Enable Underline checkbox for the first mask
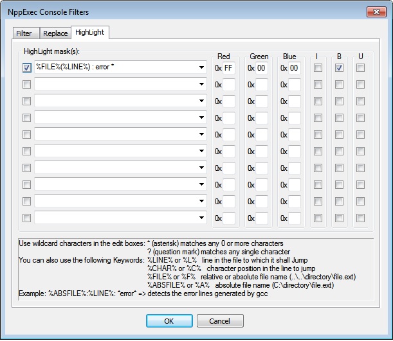Viewport: 393px width, 341px height. click(x=360, y=67)
